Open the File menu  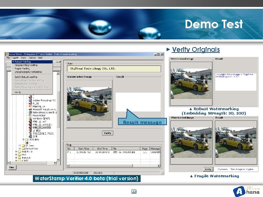point(8,58)
